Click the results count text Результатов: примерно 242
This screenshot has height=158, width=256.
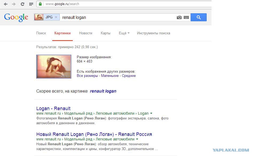pyautogui.click(x=67, y=47)
